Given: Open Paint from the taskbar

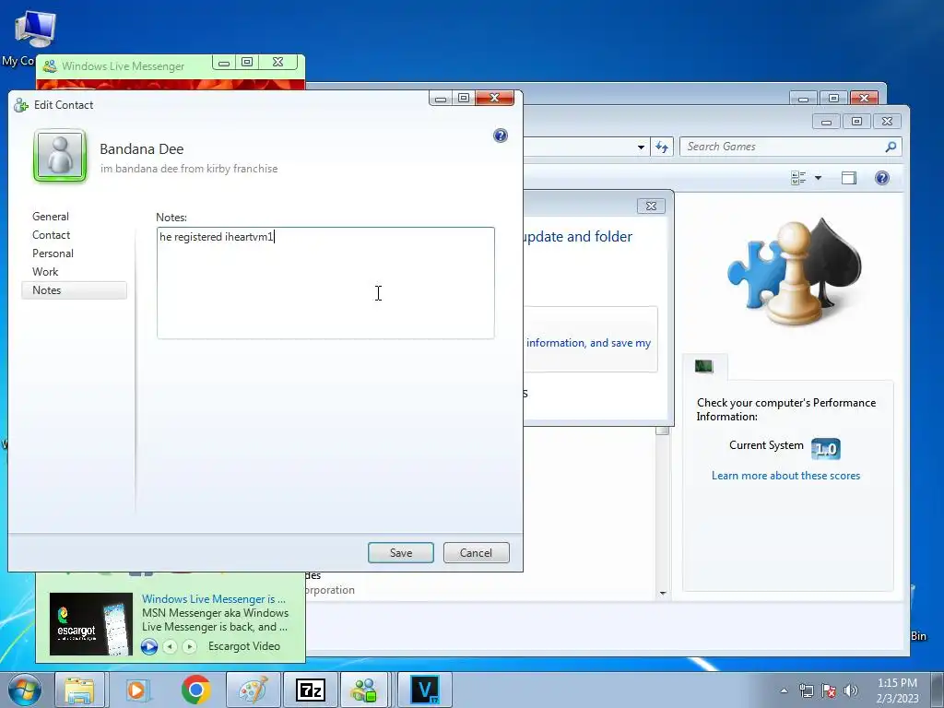Looking at the screenshot, I should coord(253,690).
